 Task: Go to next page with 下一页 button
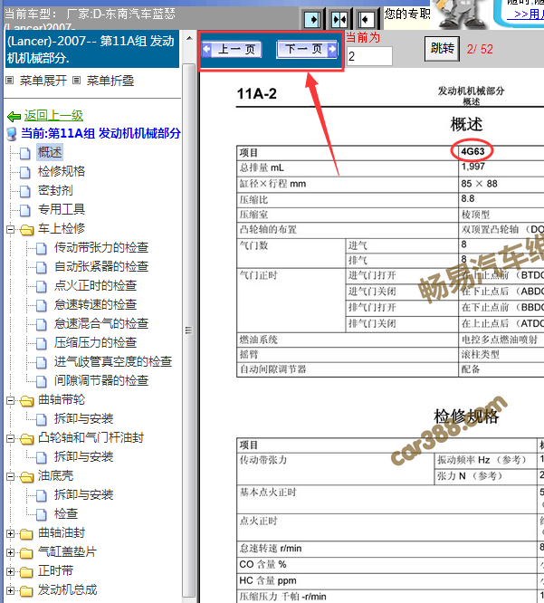tap(307, 49)
